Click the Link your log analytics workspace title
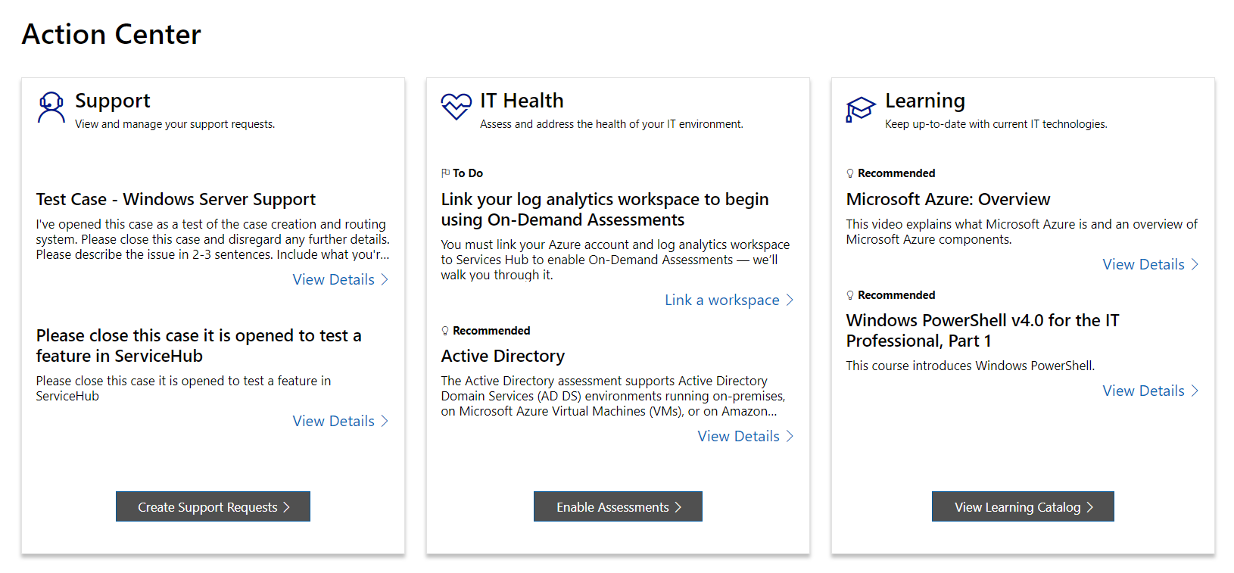The image size is (1234, 573). [x=605, y=209]
